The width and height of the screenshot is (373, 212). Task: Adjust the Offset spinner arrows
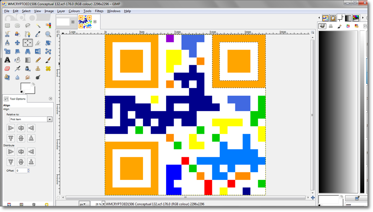29,170
